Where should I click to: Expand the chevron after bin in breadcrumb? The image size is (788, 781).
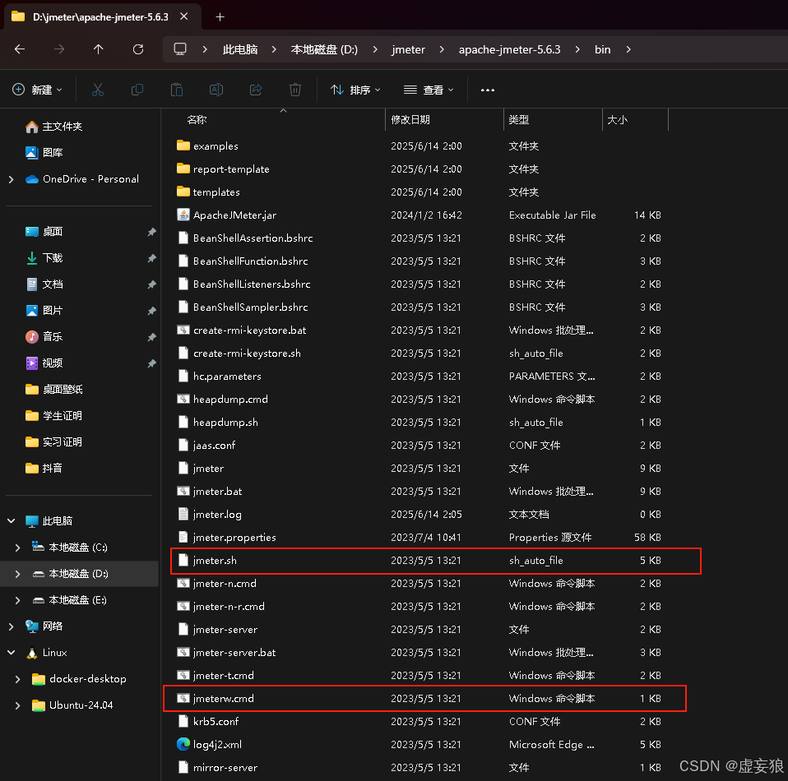[628, 49]
